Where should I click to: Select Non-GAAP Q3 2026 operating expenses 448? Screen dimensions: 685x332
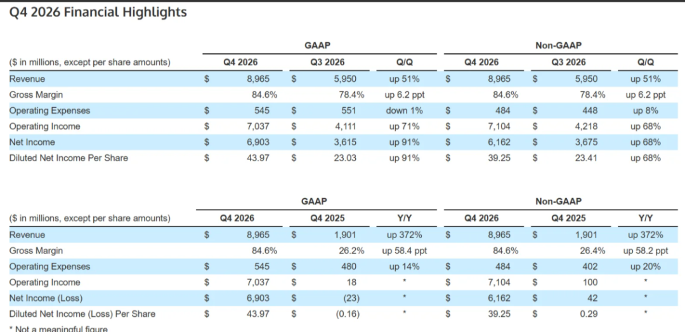[x=590, y=110]
